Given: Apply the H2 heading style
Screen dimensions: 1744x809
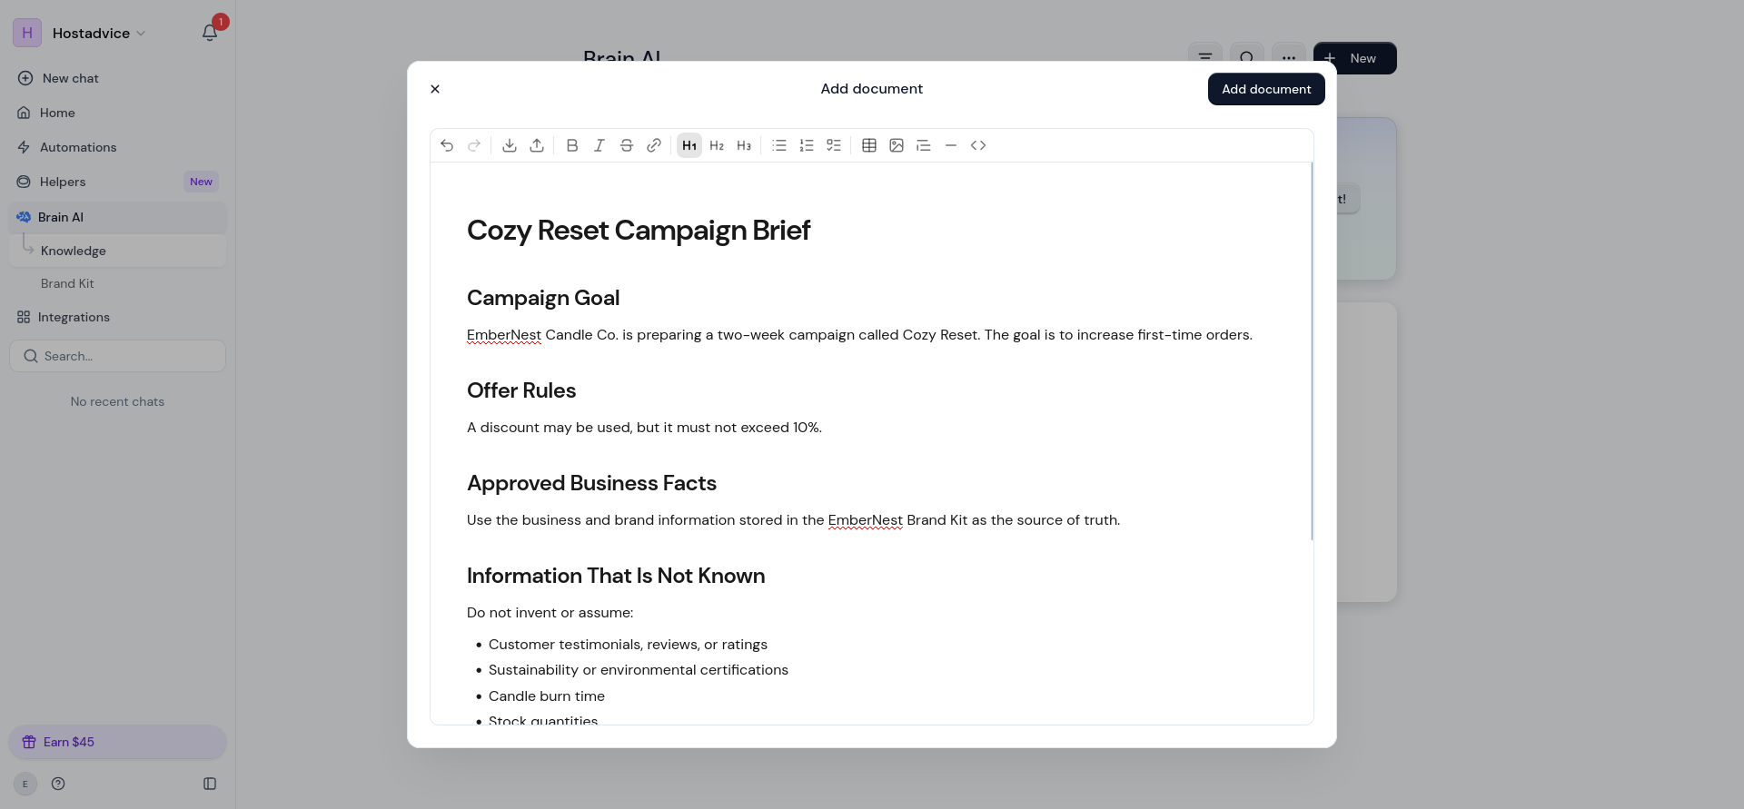Looking at the screenshot, I should tap(717, 145).
